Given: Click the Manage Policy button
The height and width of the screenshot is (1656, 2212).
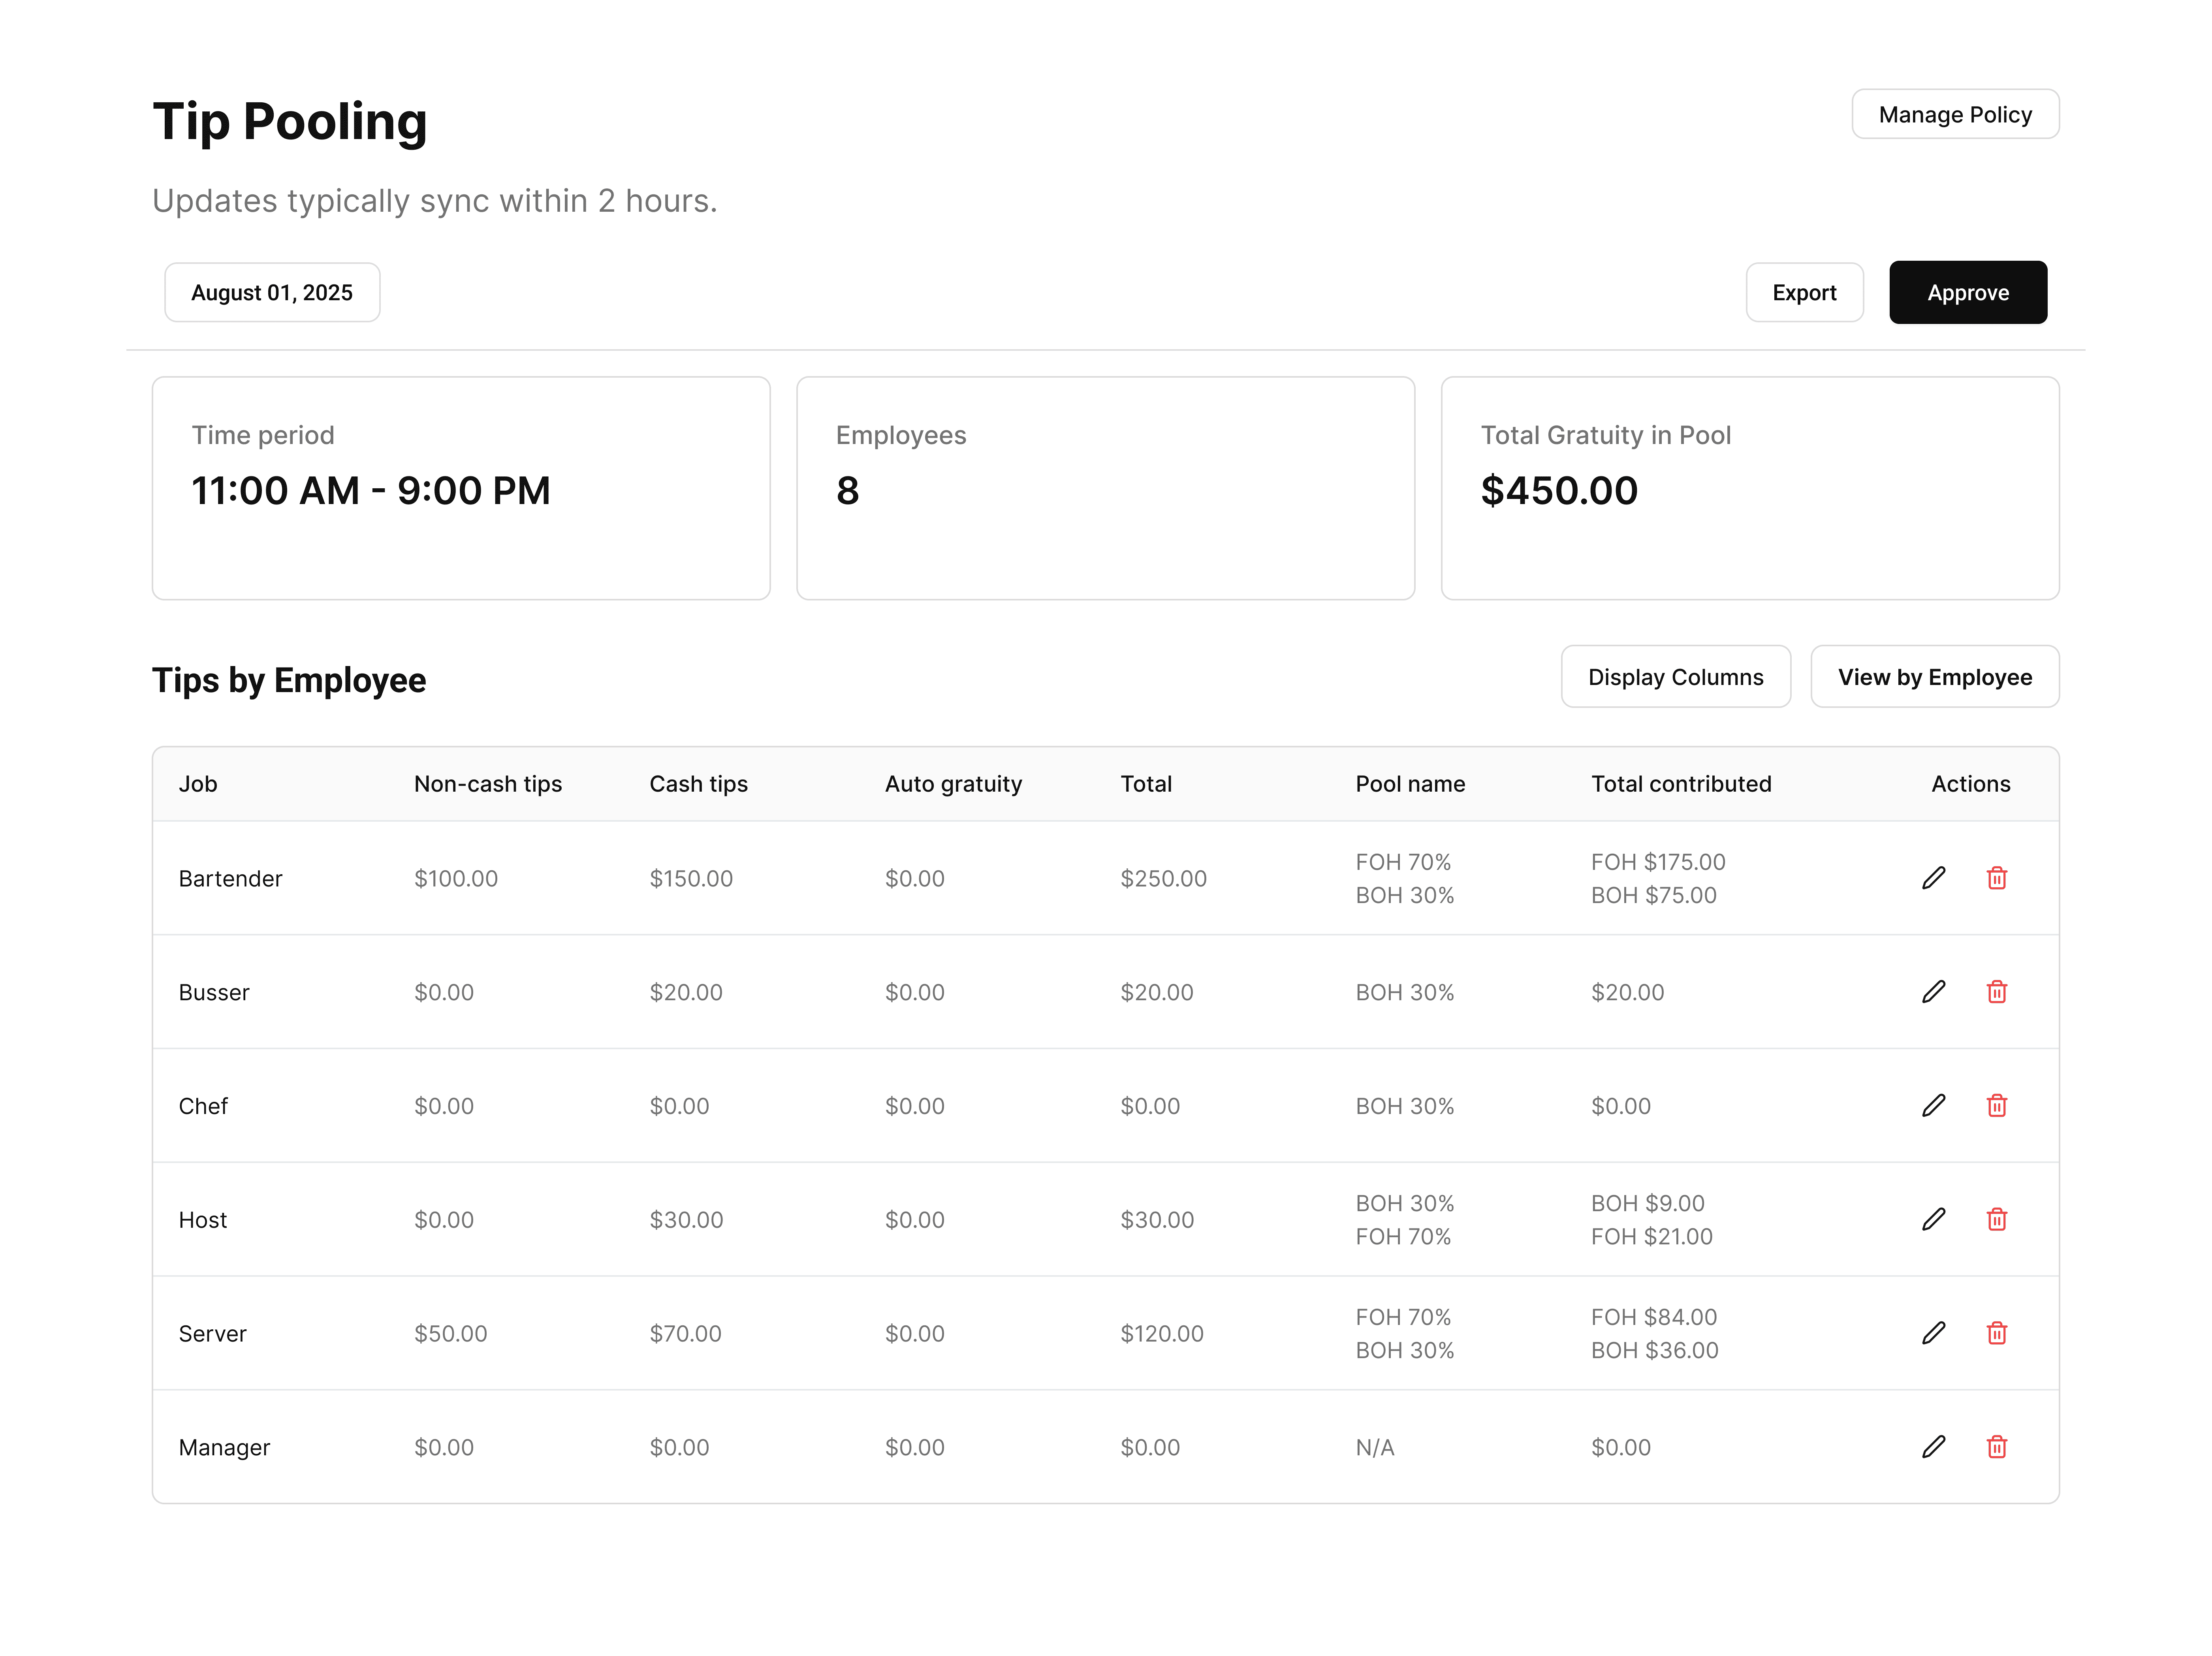Looking at the screenshot, I should point(1954,115).
